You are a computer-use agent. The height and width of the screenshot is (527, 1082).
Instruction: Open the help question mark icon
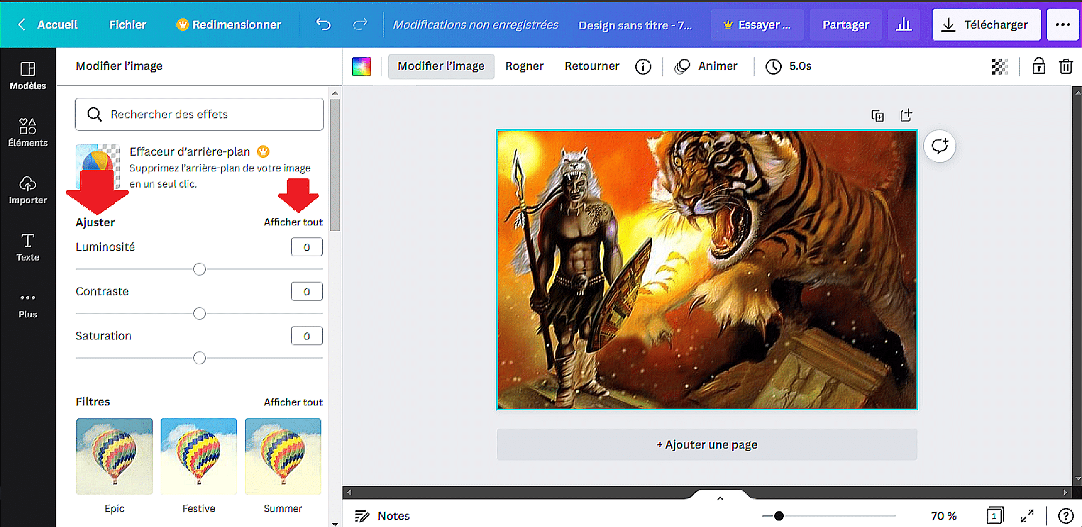(1066, 516)
